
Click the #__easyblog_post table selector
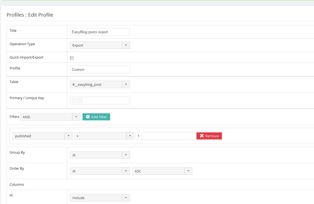click(x=96, y=84)
